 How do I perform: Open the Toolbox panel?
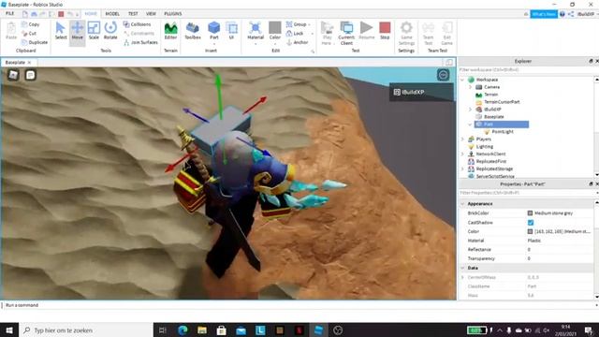[x=193, y=31]
